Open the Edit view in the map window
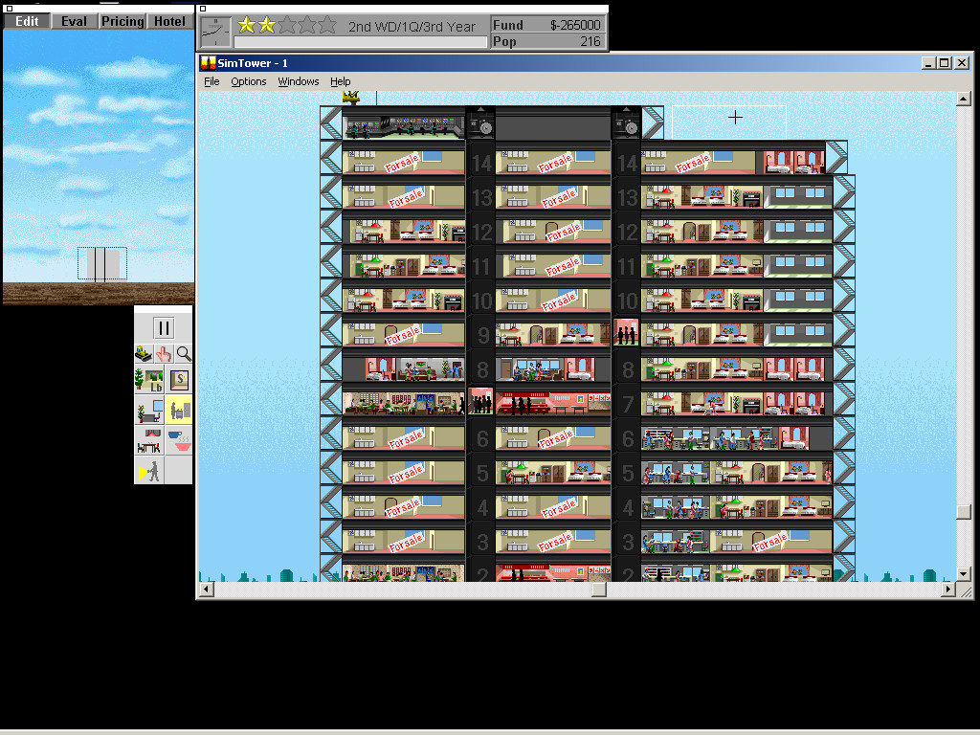The width and height of the screenshot is (980, 735). 27,21
